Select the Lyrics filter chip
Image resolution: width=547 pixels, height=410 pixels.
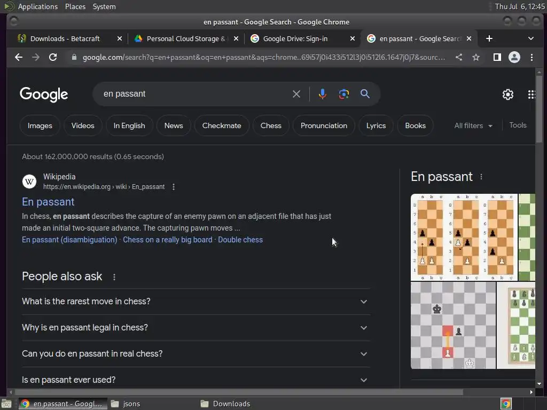376,125
